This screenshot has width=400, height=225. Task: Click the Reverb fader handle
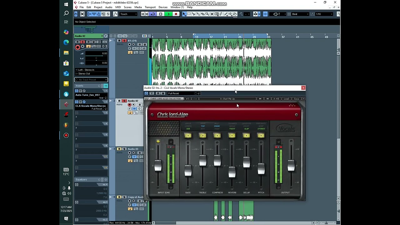tap(232, 172)
